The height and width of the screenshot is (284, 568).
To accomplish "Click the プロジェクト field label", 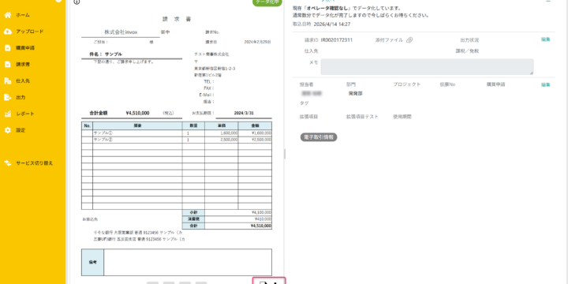I will coord(407,84).
